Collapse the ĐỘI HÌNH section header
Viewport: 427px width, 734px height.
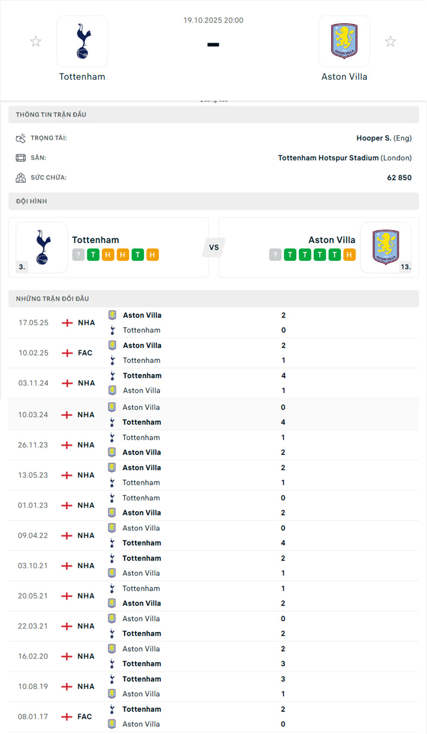click(213, 201)
